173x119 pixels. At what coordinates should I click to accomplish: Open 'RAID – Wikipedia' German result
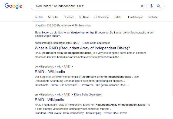click(x=50, y=72)
